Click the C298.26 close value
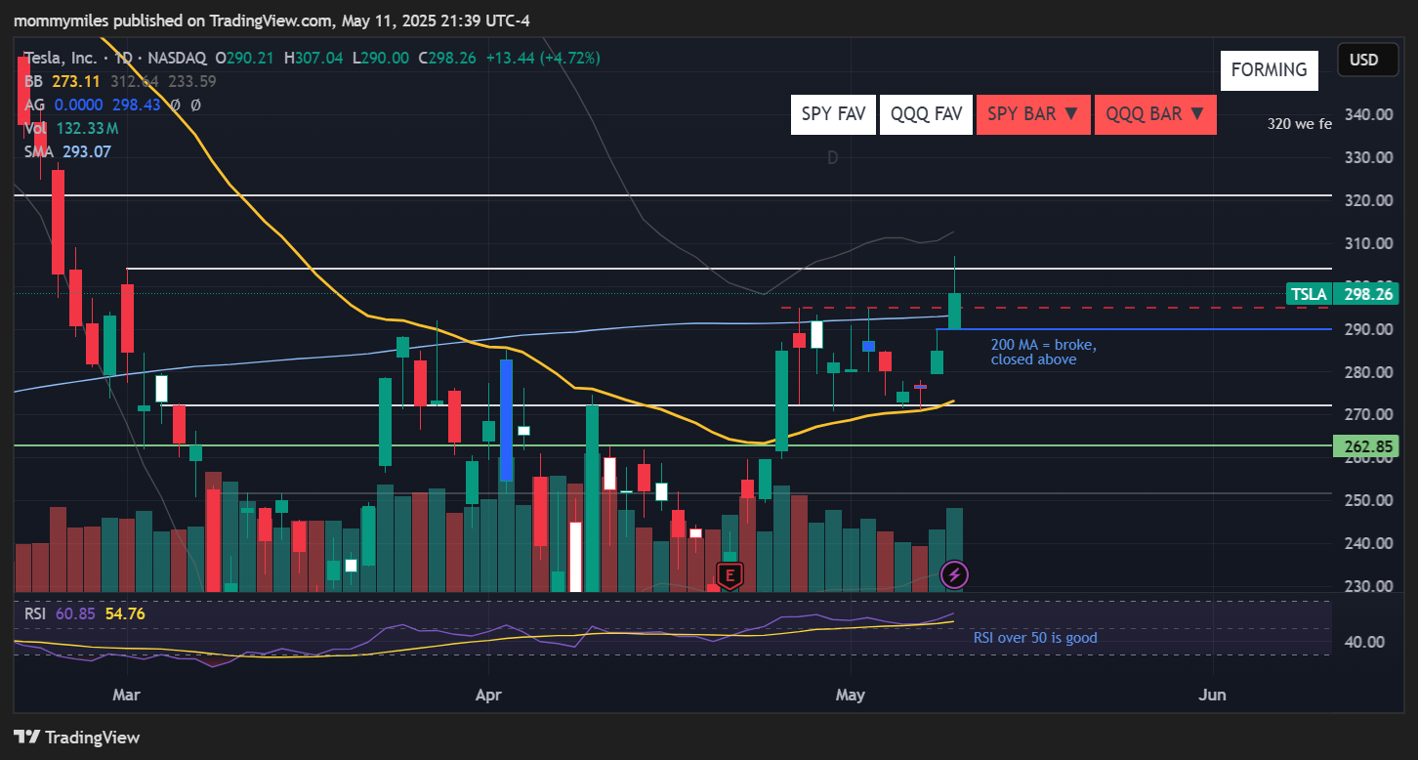This screenshot has width=1418, height=760. [447, 58]
